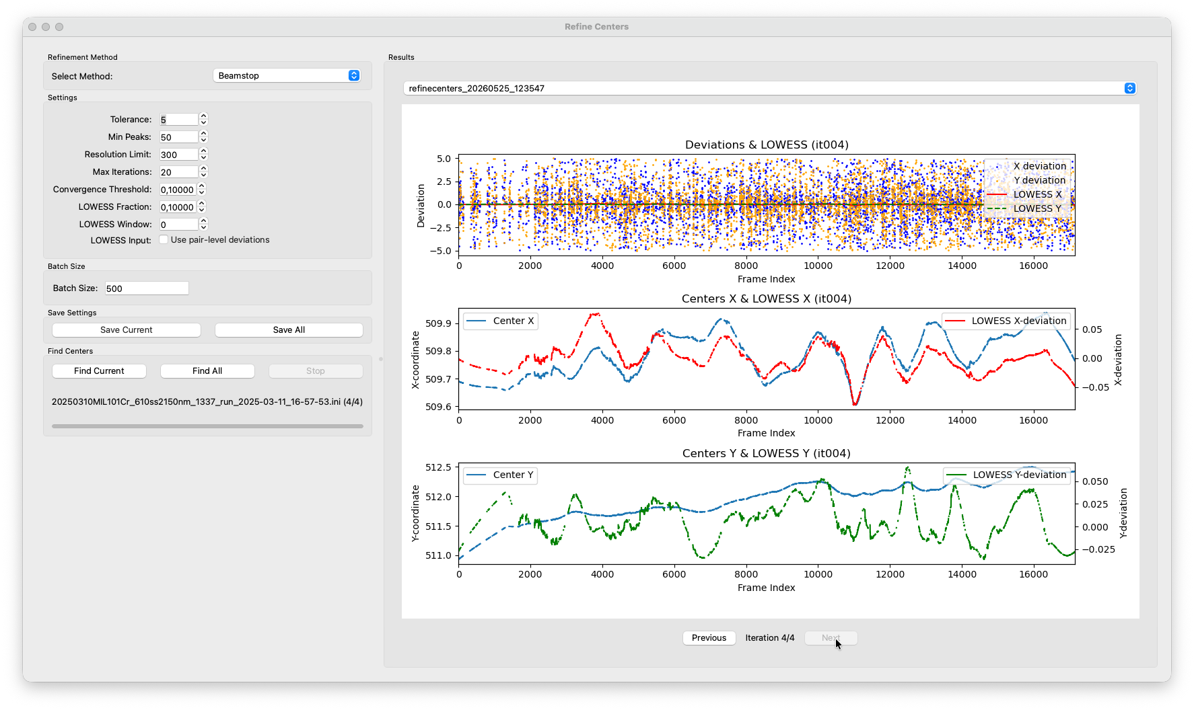Click the Next iteration button
The image size is (1194, 710).
[831, 638]
